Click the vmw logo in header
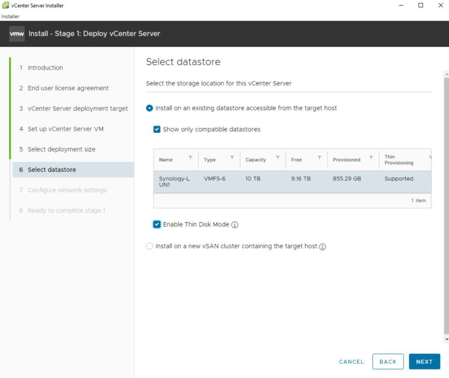449x378 pixels. pos(17,34)
